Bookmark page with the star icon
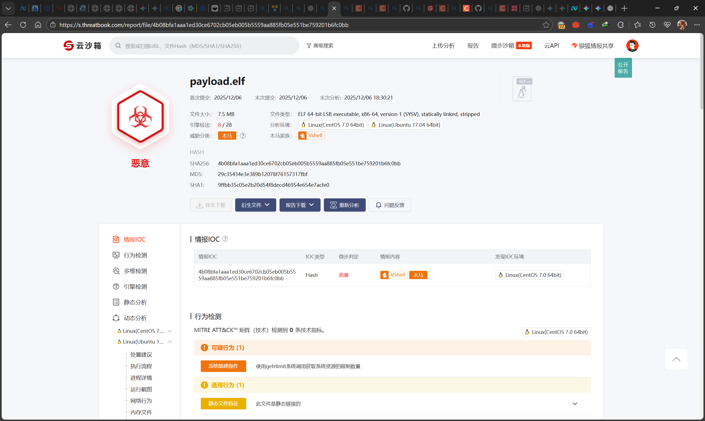This screenshot has width=705, height=421. (x=546, y=25)
